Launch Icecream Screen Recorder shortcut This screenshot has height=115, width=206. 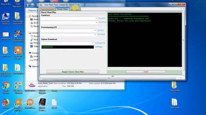[18, 53]
